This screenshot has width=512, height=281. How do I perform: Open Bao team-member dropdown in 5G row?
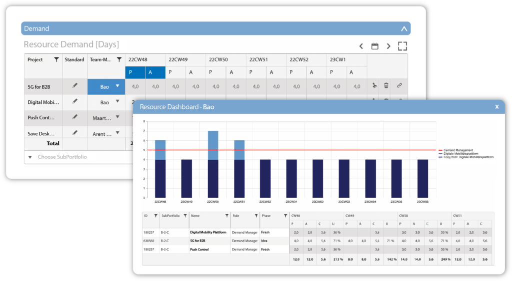click(x=117, y=86)
